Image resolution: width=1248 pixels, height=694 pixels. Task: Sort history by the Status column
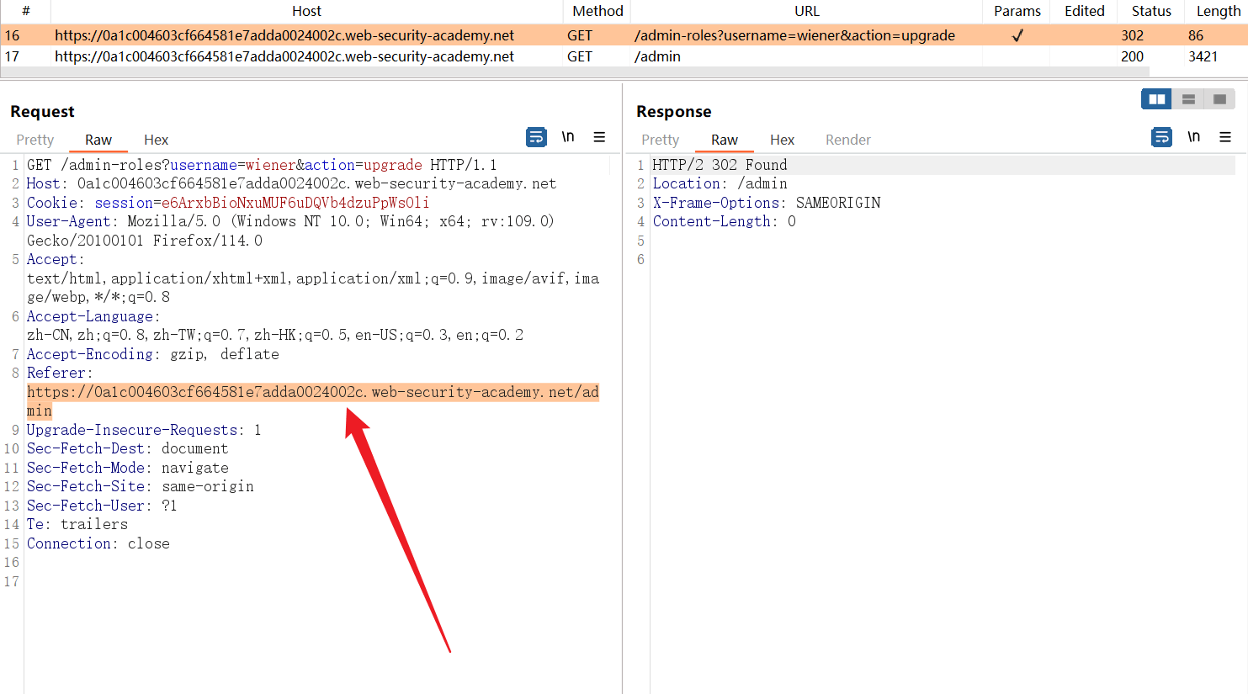pos(1151,11)
